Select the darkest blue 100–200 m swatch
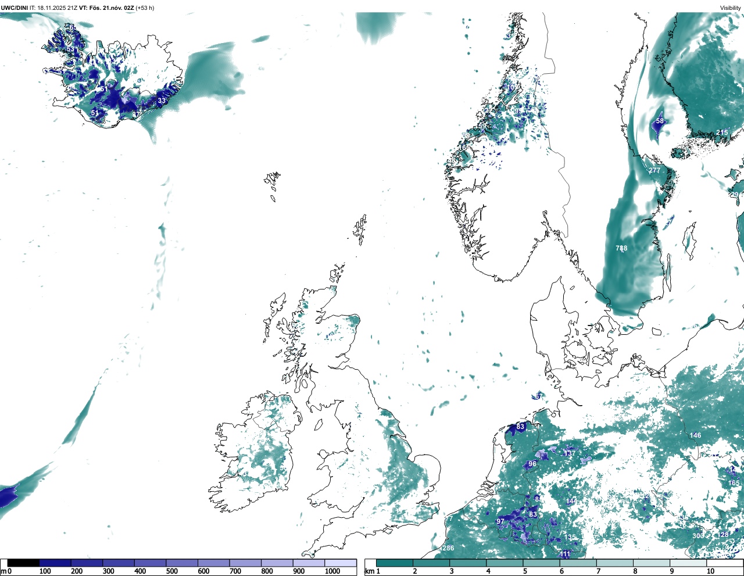 click(55, 563)
